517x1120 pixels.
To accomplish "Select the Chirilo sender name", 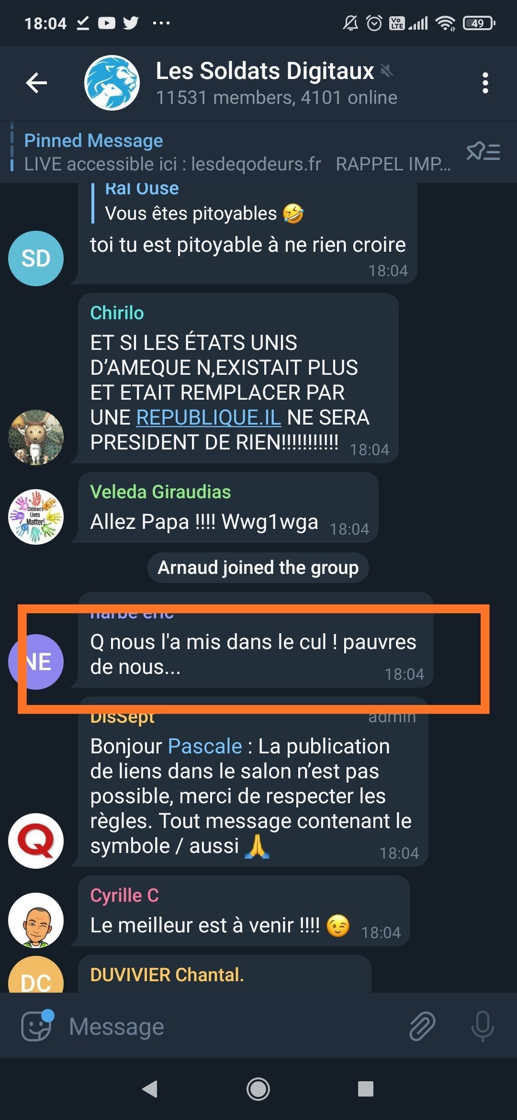I will (x=117, y=313).
